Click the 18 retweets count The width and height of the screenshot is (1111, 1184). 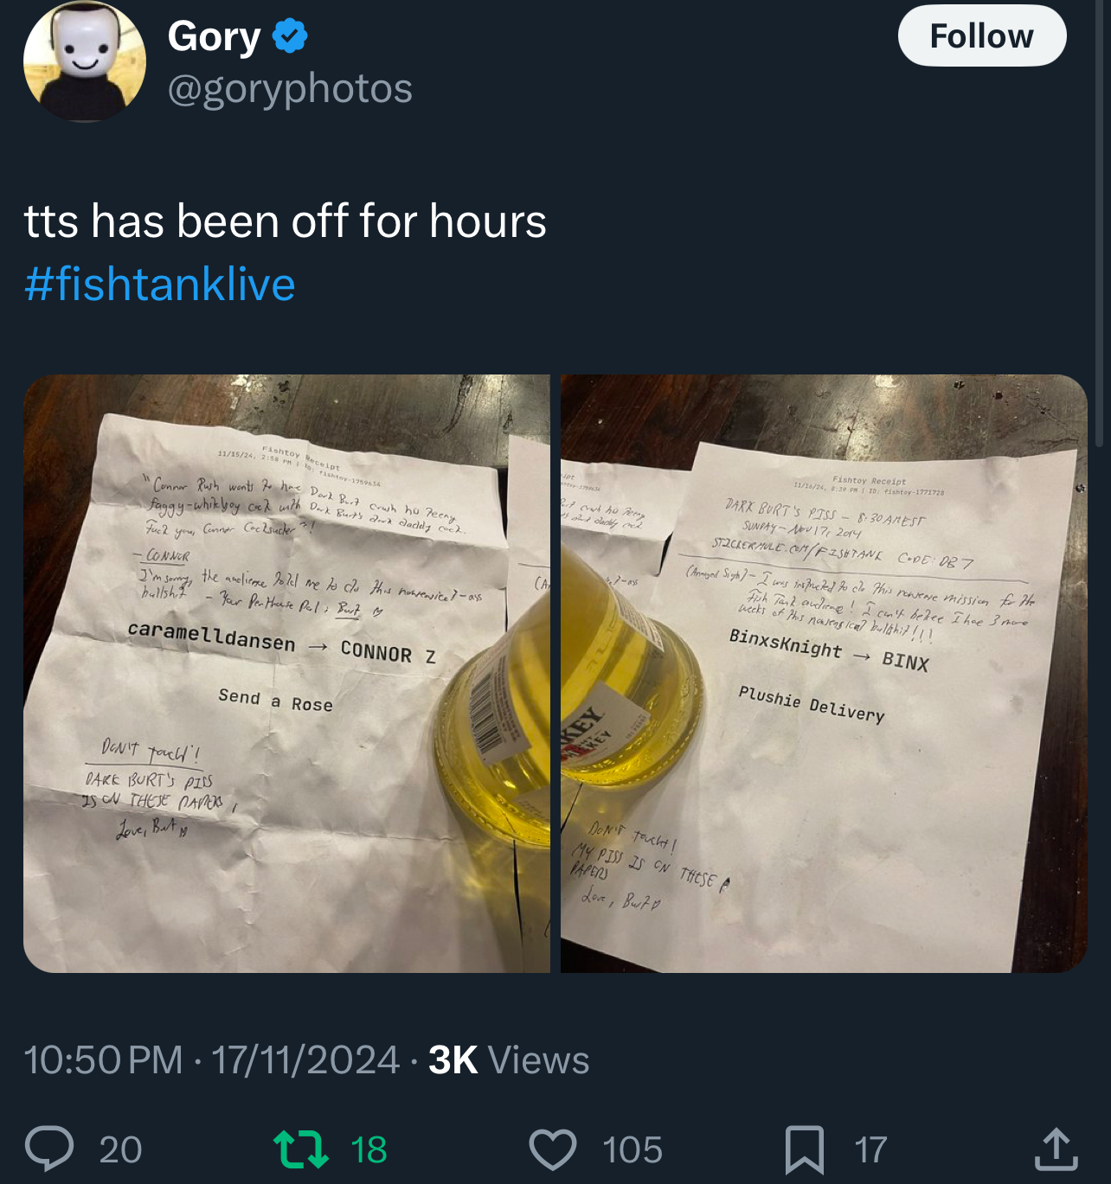click(x=369, y=1149)
